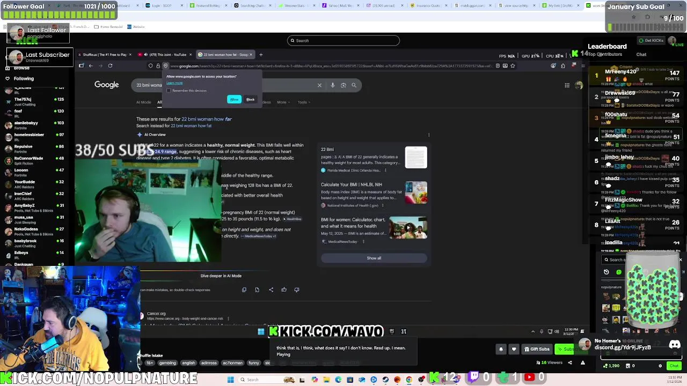Block Google location access
This screenshot has width=687, height=386.
coord(250,99)
